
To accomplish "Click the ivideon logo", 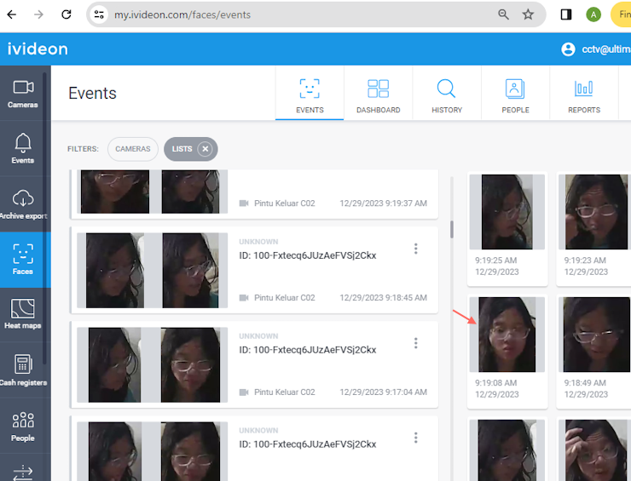I will pos(38,49).
